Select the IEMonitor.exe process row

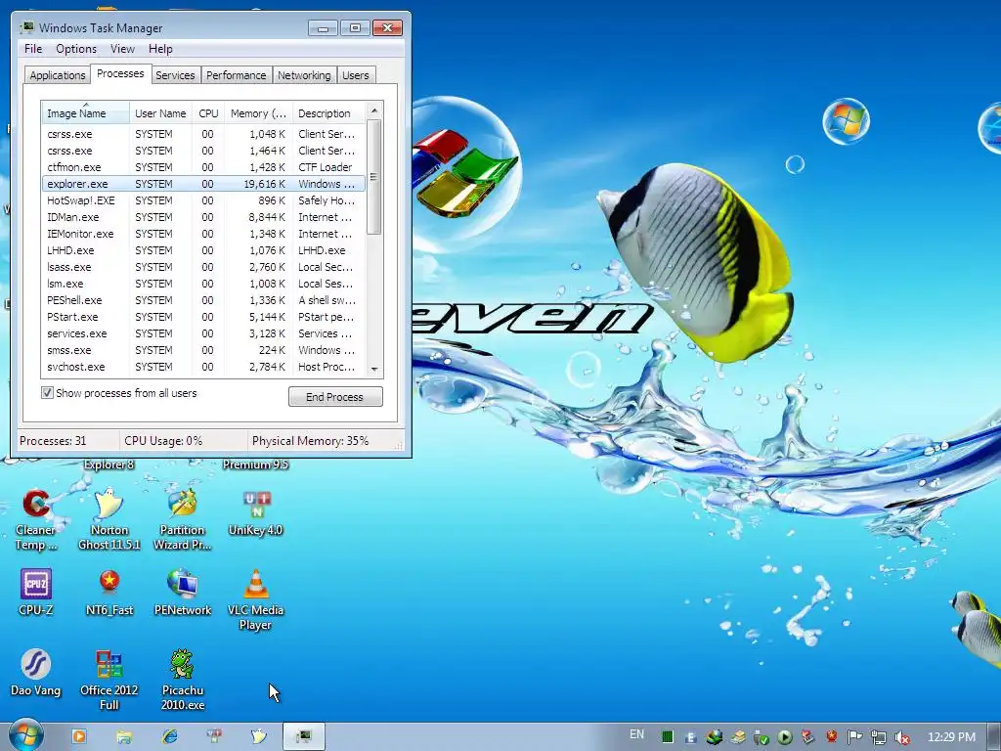click(203, 234)
